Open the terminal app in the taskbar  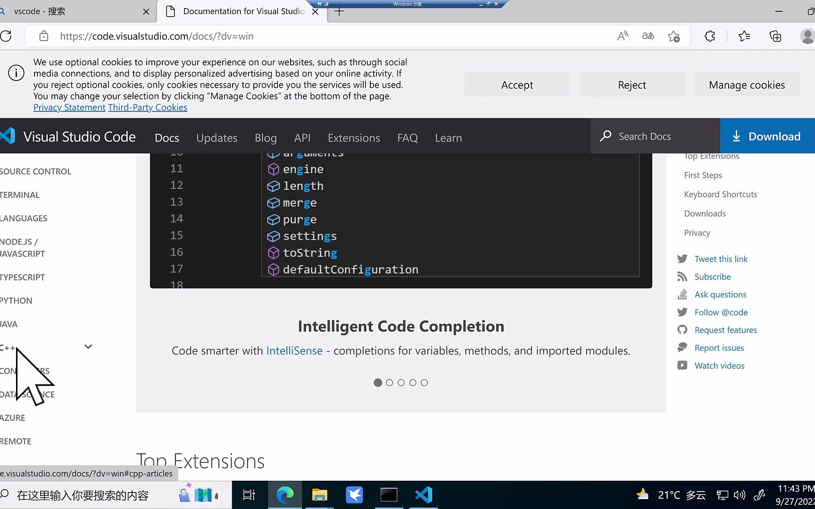click(389, 495)
